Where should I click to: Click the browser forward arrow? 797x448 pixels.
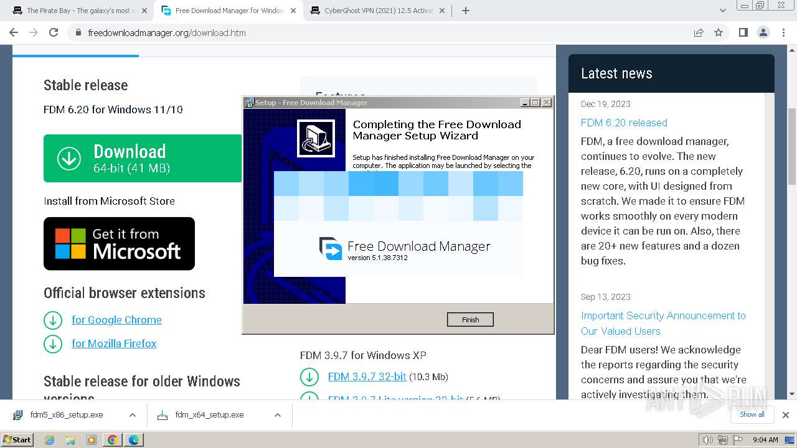[x=34, y=32]
